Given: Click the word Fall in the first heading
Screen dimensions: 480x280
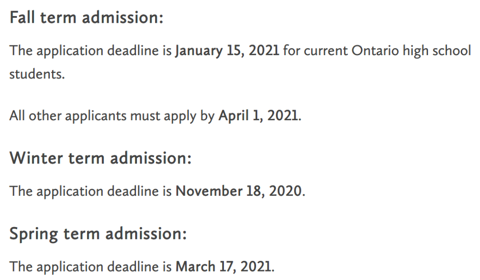Looking at the screenshot, I should (22, 17).
